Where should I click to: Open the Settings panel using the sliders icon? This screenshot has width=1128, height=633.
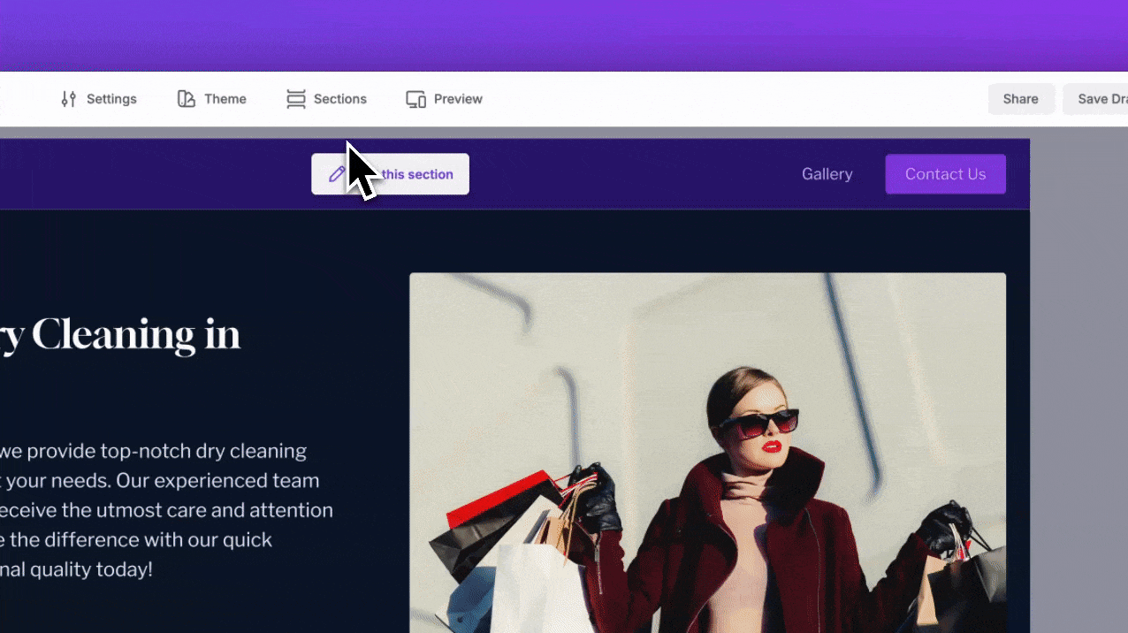(x=70, y=98)
